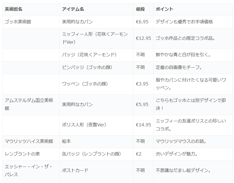
Task: Select the ゴッホ美術館 cell
Action: (x=18, y=22)
